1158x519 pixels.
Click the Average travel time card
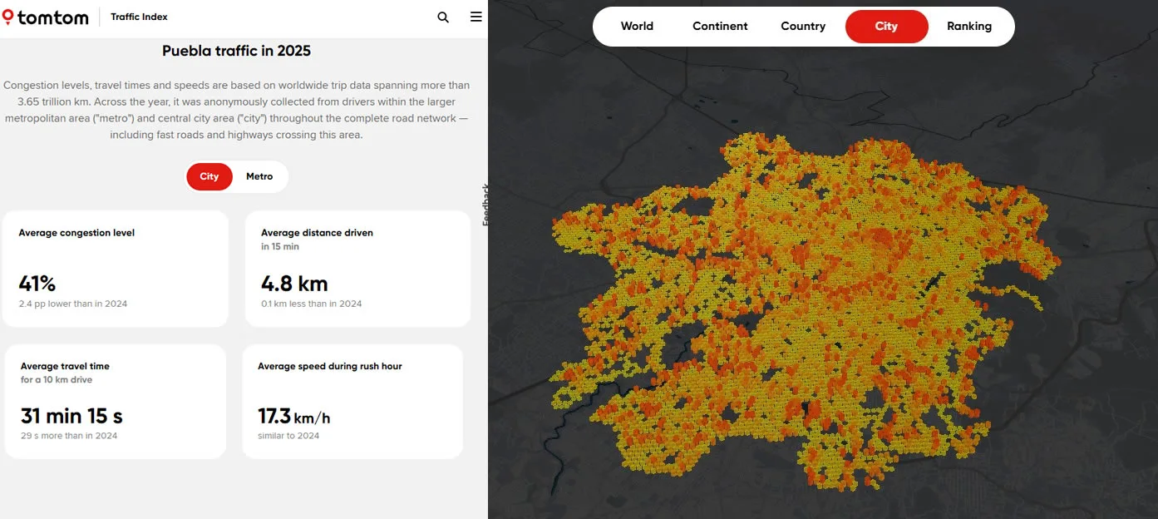pos(116,402)
